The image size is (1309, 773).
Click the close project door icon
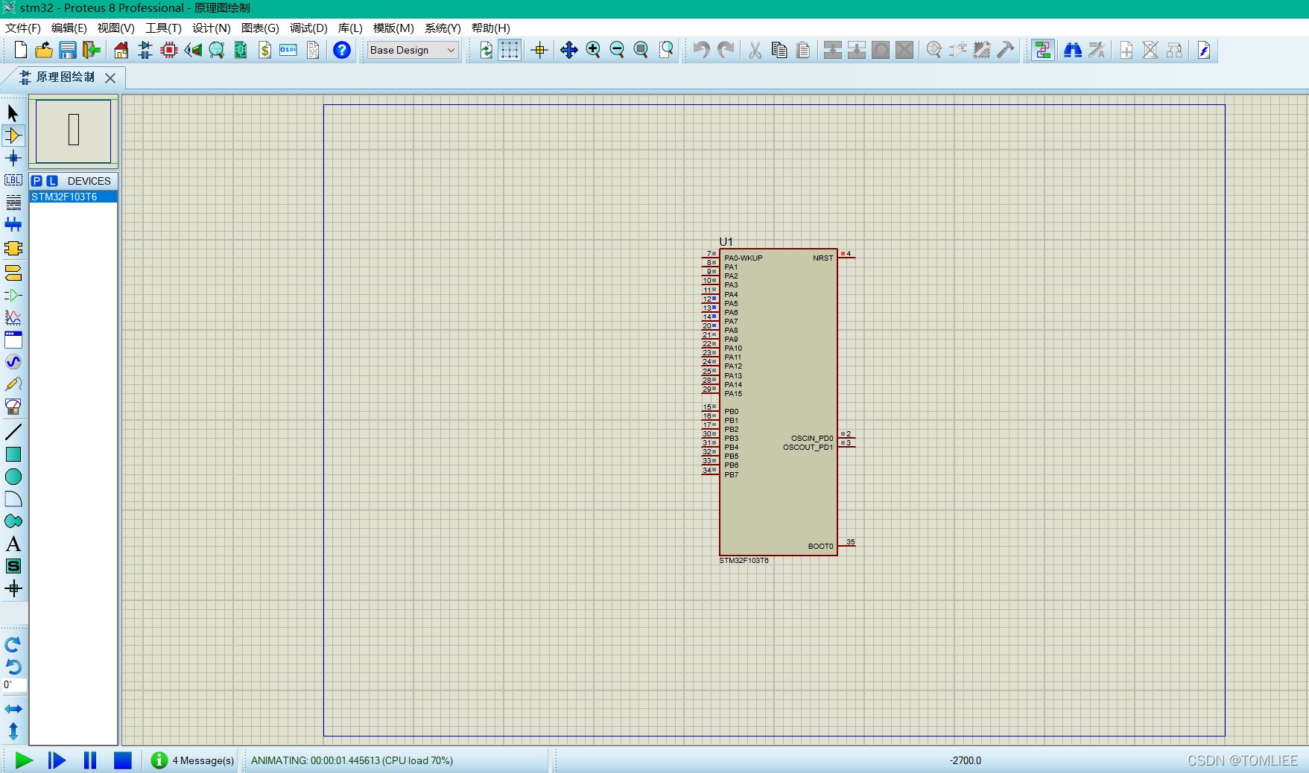[92, 50]
